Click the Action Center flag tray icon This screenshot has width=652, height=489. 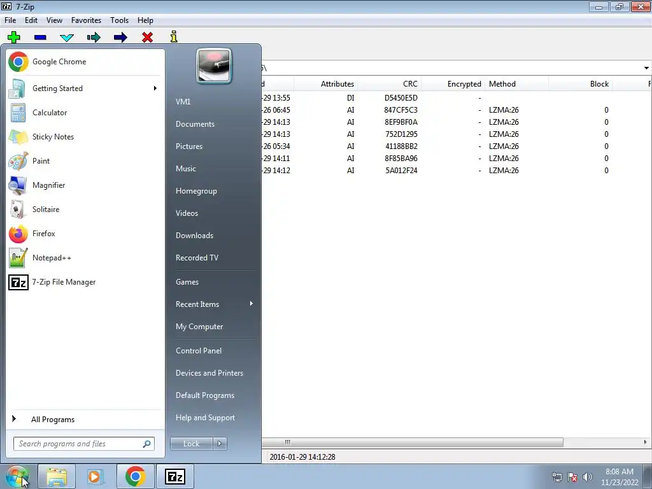[572, 477]
